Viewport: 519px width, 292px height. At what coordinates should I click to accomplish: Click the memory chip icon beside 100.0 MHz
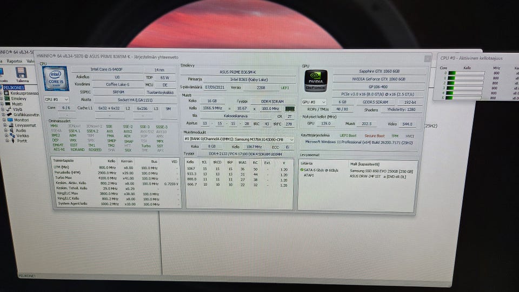[x=290, y=109]
